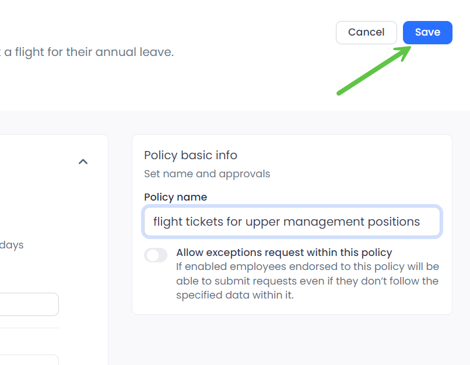Click the Policy name input field
This screenshot has height=365, width=470.
292,222
